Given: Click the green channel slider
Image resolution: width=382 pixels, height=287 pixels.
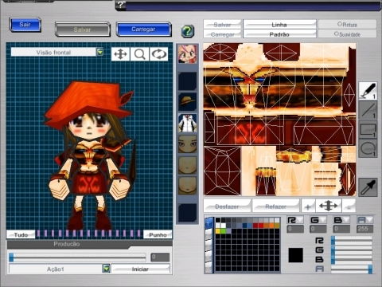Looking at the screenshot, I should pos(352,250).
